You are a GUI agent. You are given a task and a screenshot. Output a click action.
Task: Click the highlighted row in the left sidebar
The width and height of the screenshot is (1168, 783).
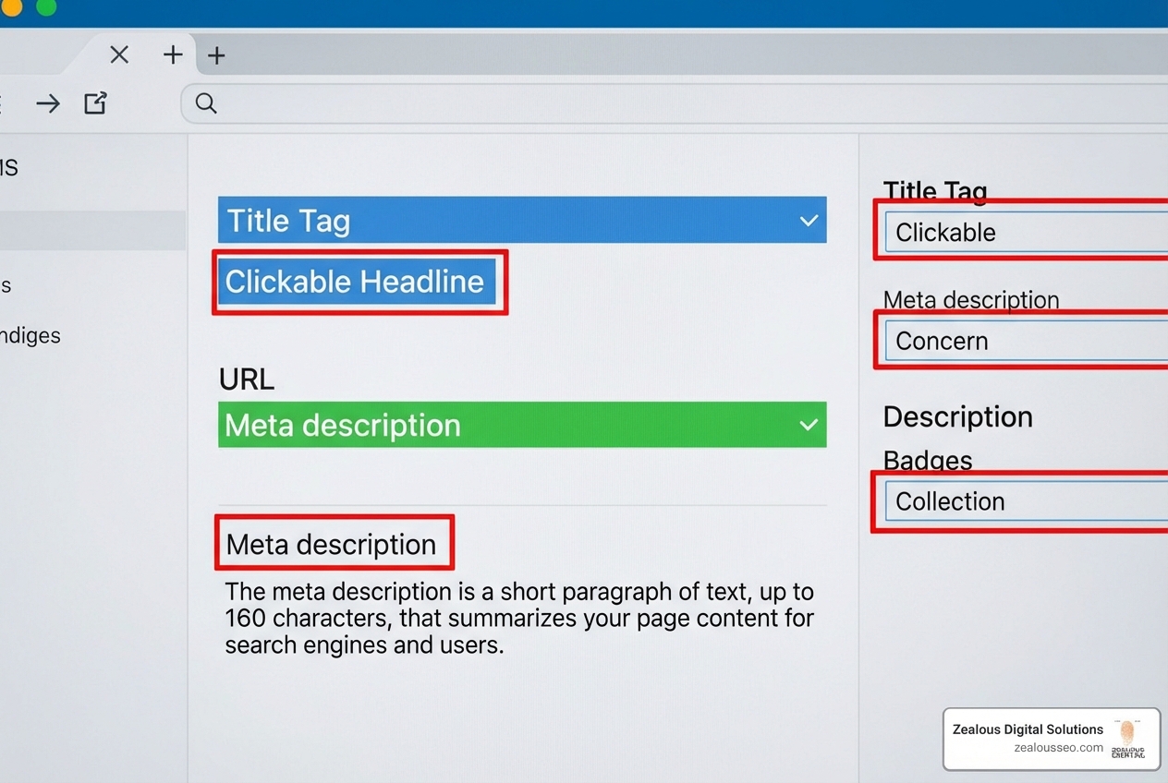[x=92, y=230]
